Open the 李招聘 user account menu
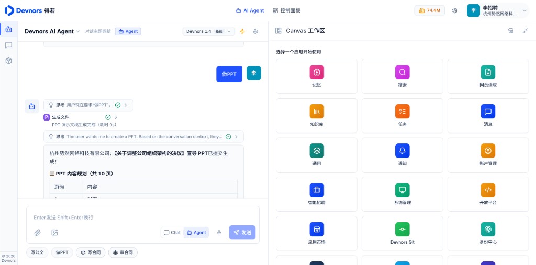Viewport: 536px width, 265px height. pos(498,10)
